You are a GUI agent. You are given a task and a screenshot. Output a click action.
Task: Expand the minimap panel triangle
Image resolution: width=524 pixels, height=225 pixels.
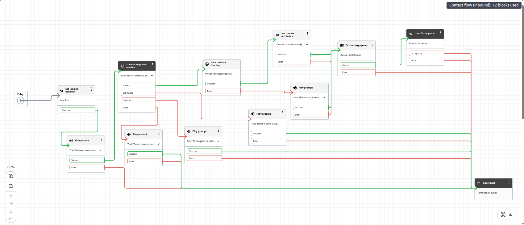click(x=510, y=215)
